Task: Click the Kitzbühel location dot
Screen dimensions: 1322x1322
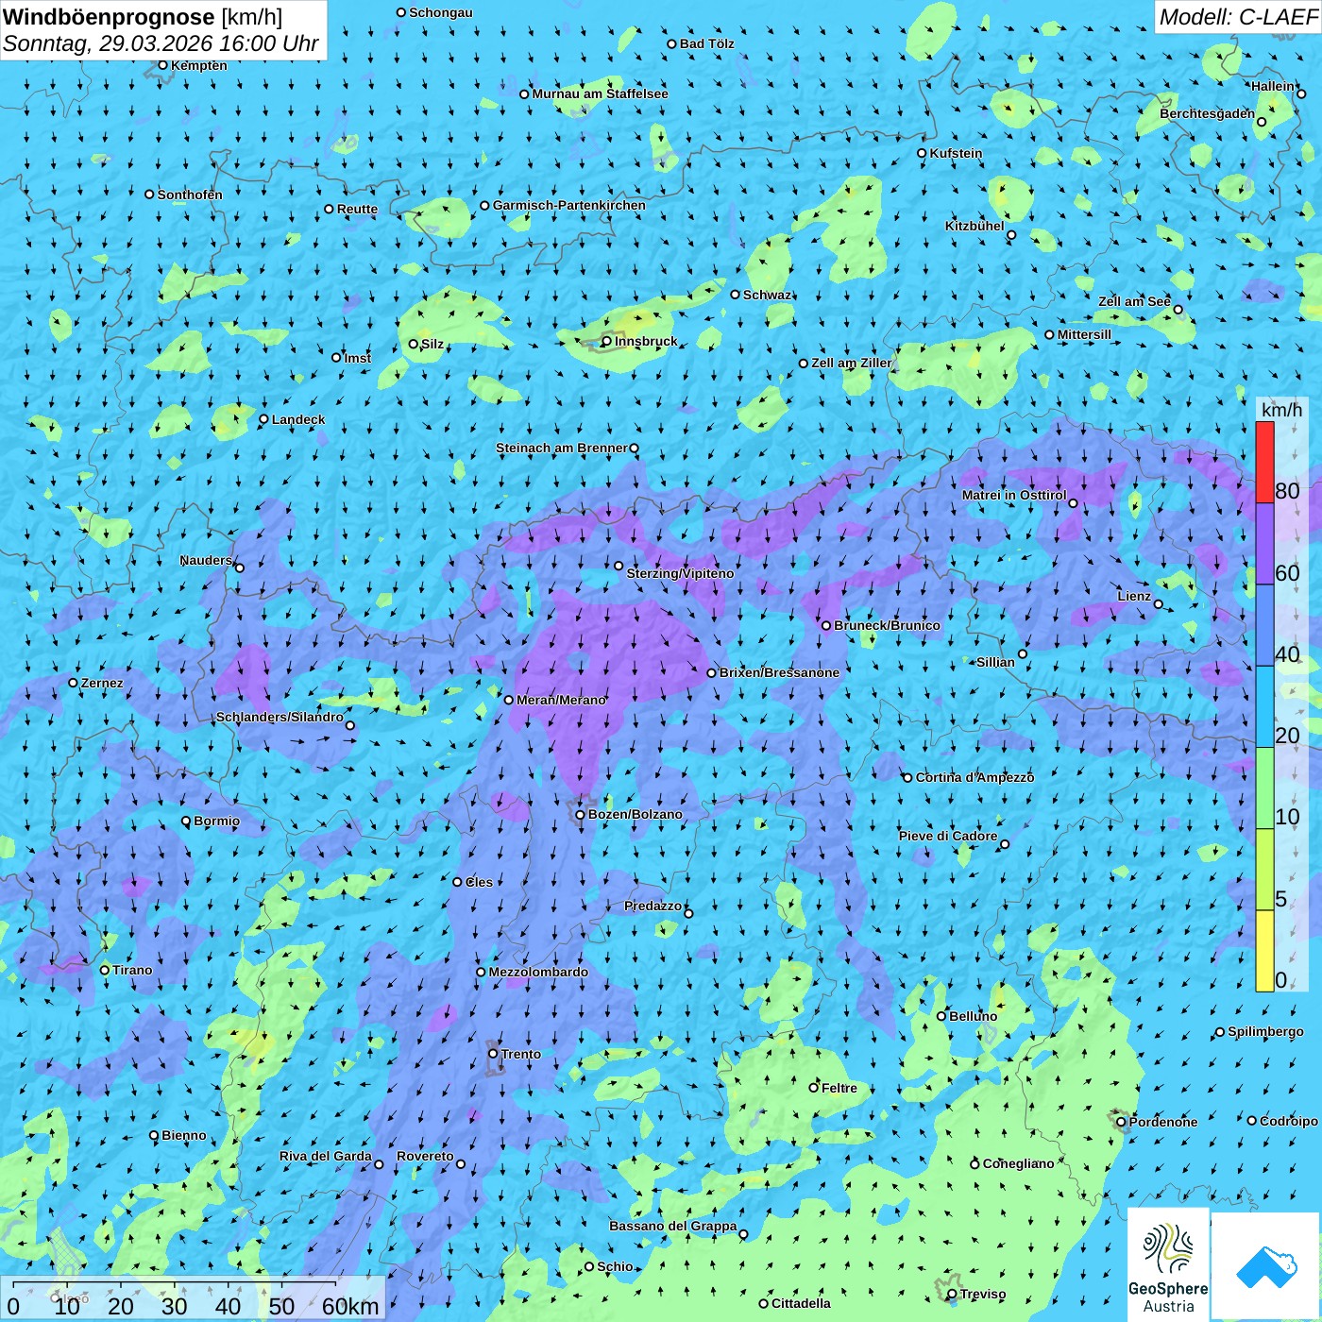Action: click(x=1011, y=235)
